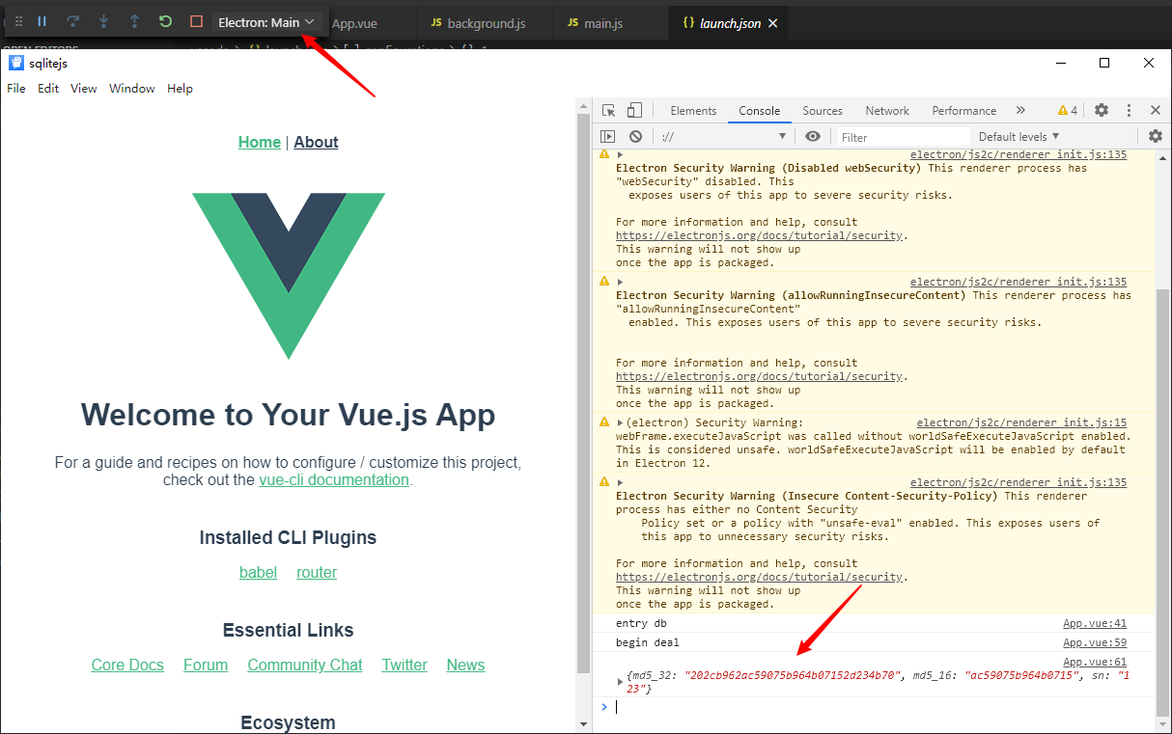Click the Step Into debug icon
This screenshot has width=1172, height=734.
103,21
